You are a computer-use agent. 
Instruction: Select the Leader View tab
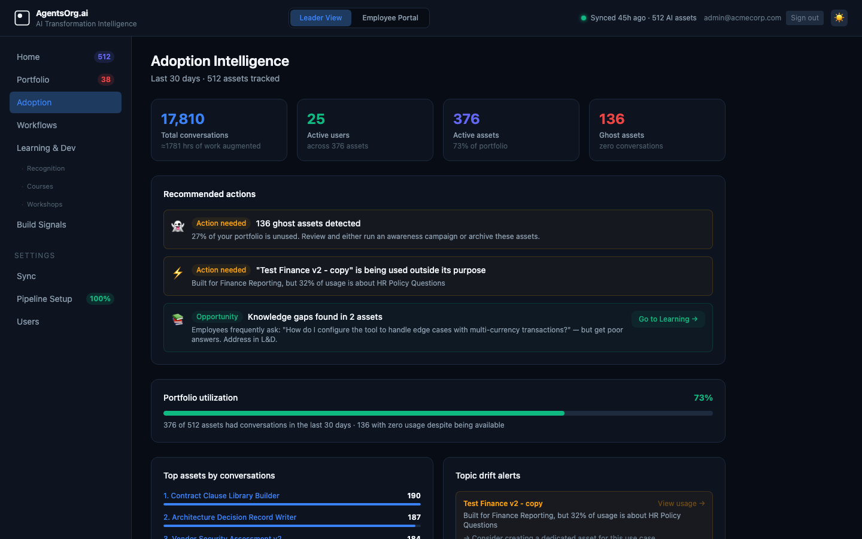pyautogui.click(x=321, y=18)
